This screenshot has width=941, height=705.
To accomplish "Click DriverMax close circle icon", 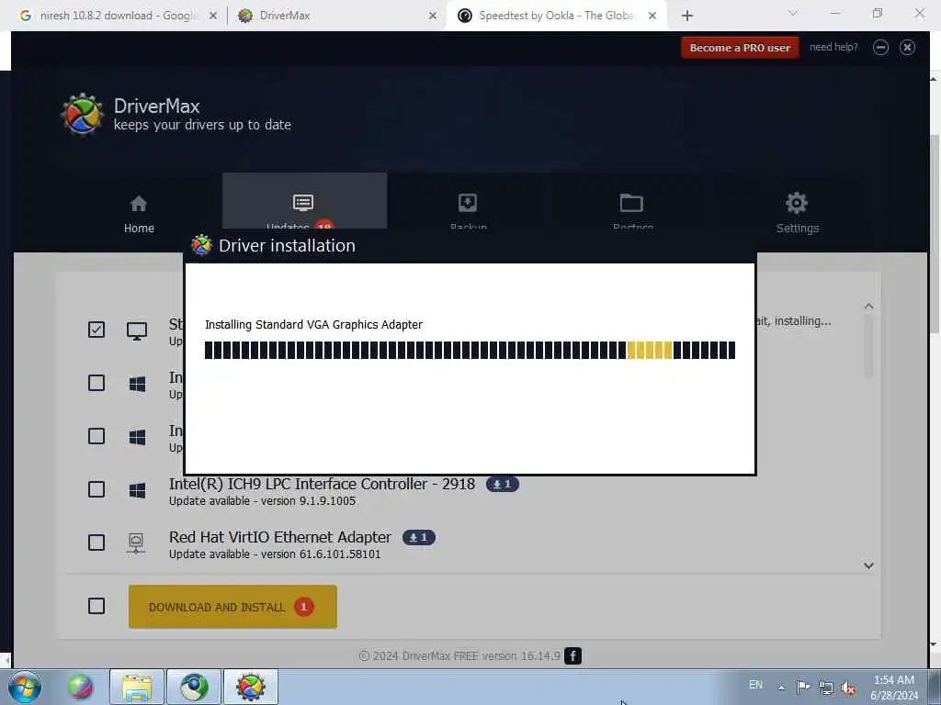I will (907, 48).
